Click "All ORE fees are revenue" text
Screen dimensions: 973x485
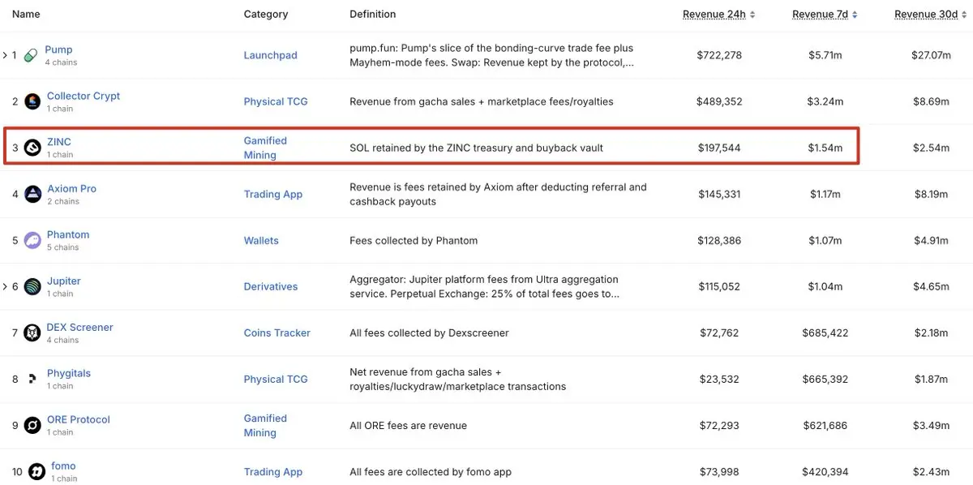[408, 425]
